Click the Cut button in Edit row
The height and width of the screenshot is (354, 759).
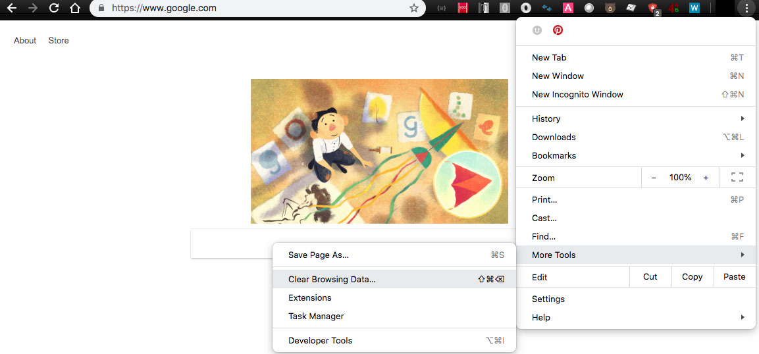650,276
